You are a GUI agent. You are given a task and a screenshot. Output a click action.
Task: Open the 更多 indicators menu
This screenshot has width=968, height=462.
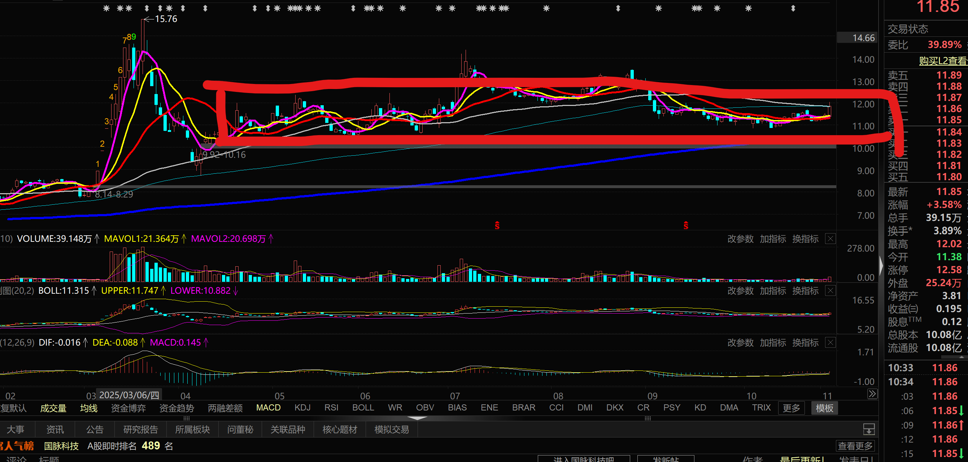tap(791, 408)
